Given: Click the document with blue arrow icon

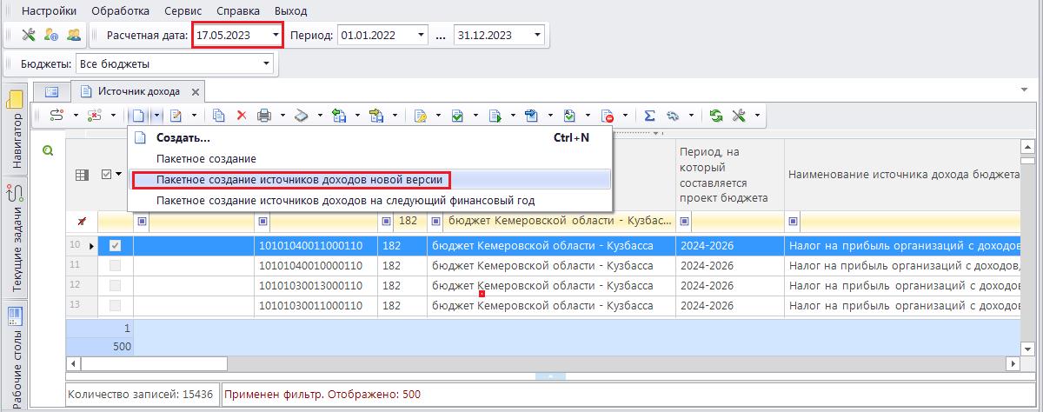Looking at the screenshot, I should tap(532, 115).
